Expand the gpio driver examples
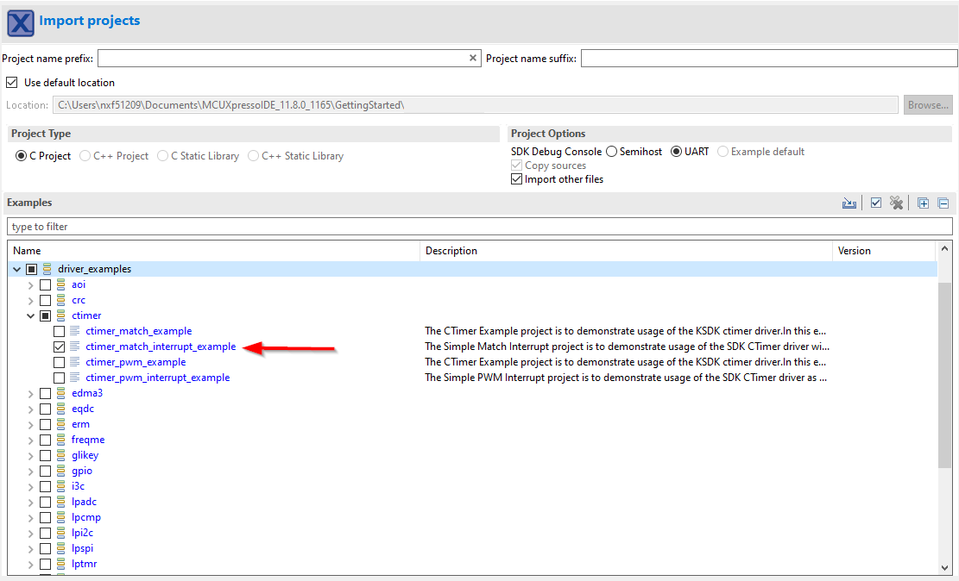The width and height of the screenshot is (959, 581). pyautogui.click(x=31, y=471)
